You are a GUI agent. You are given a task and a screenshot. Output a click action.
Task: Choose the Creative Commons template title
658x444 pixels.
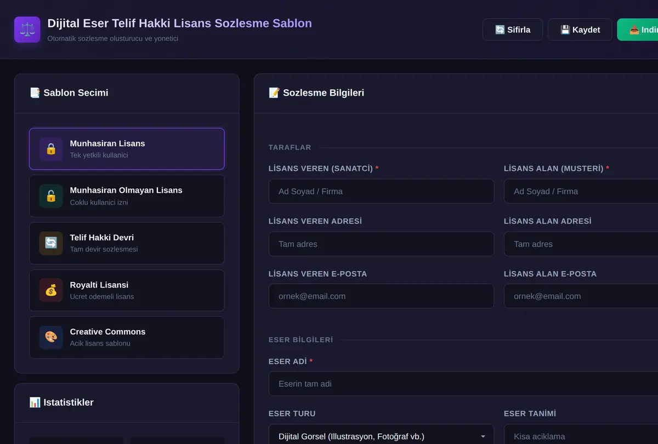(x=108, y=332)
